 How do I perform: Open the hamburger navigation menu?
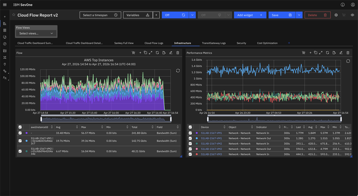5,5
